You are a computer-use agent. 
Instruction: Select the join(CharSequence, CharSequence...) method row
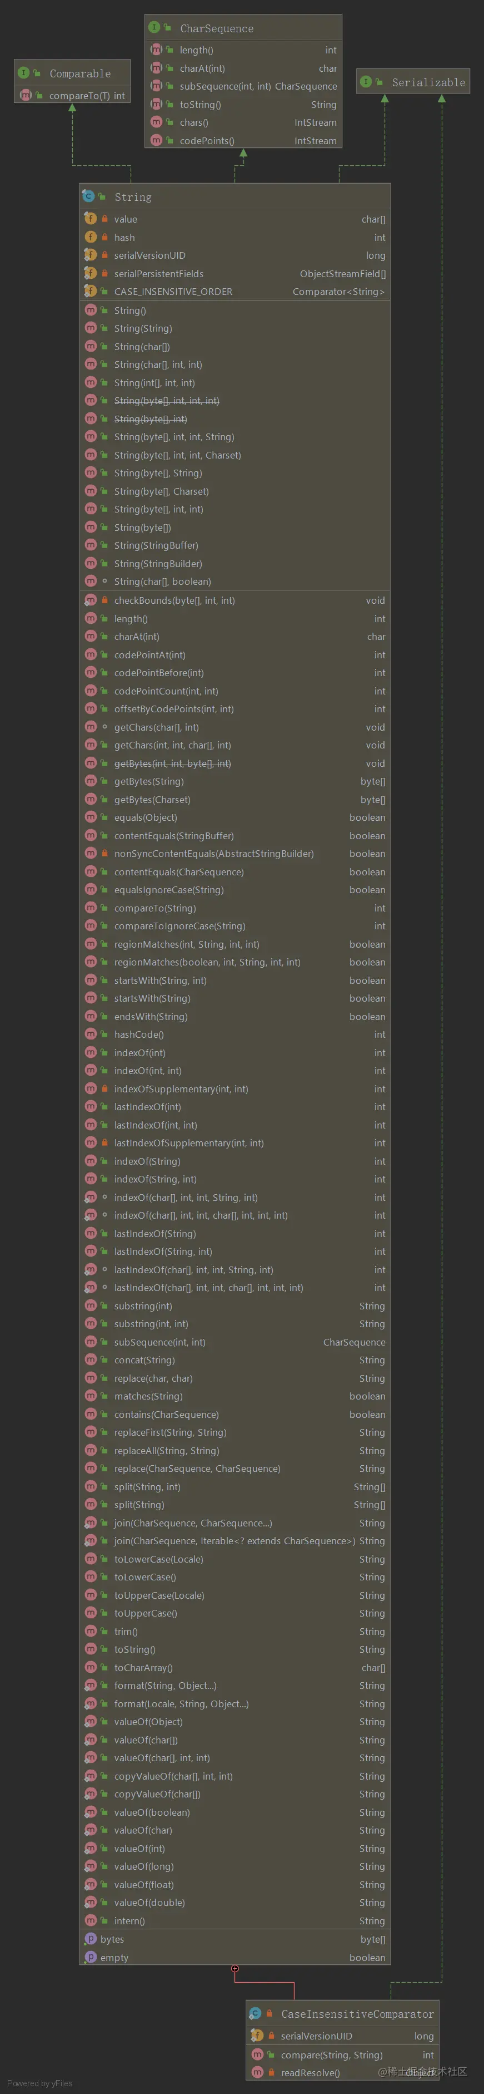[x=234, y=1523]
